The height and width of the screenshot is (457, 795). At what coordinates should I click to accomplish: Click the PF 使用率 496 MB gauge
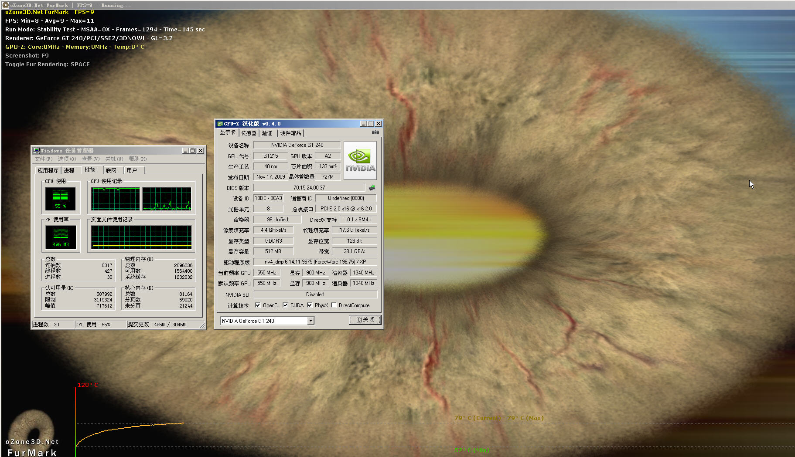pyautogui.click(x=61, y=237)
